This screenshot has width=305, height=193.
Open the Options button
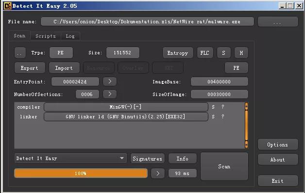pos(278,145)
